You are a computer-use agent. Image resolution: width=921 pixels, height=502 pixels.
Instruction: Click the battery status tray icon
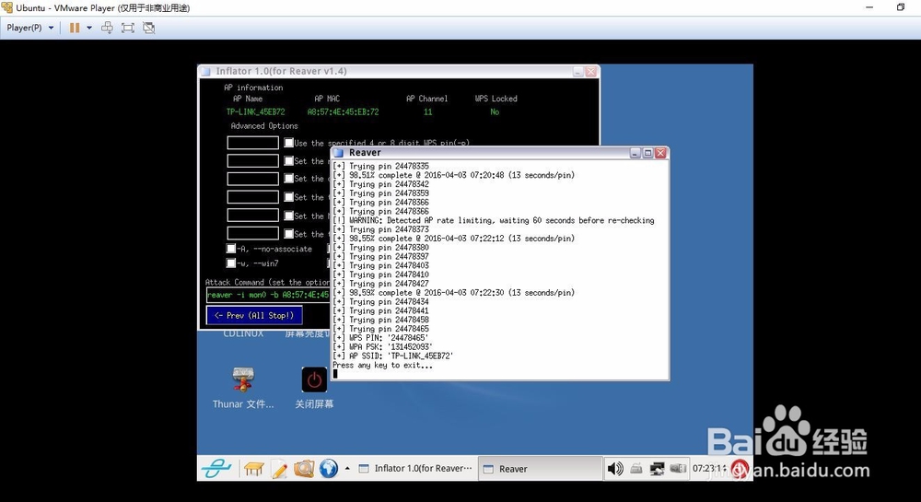tap(678, 469)
